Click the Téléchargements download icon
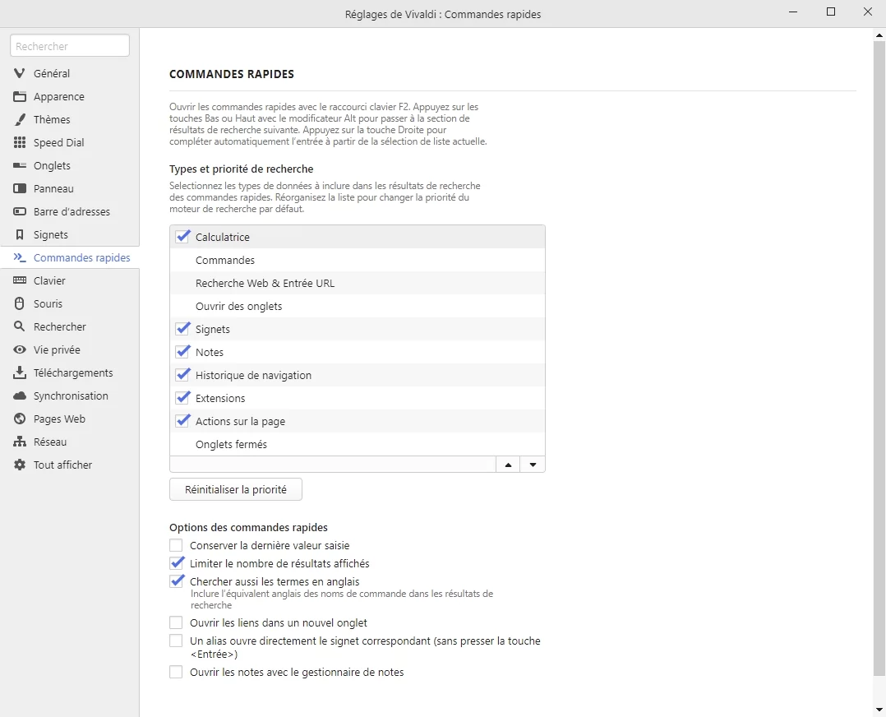Image resolution: width=886 pixels, height=717 pixels. (19, 372)
